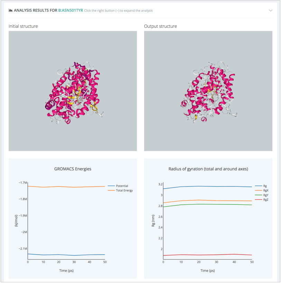This screenshot has height=283, width=281.
Task: Click the Output structure 3D protein viewer
Action: 208,91
